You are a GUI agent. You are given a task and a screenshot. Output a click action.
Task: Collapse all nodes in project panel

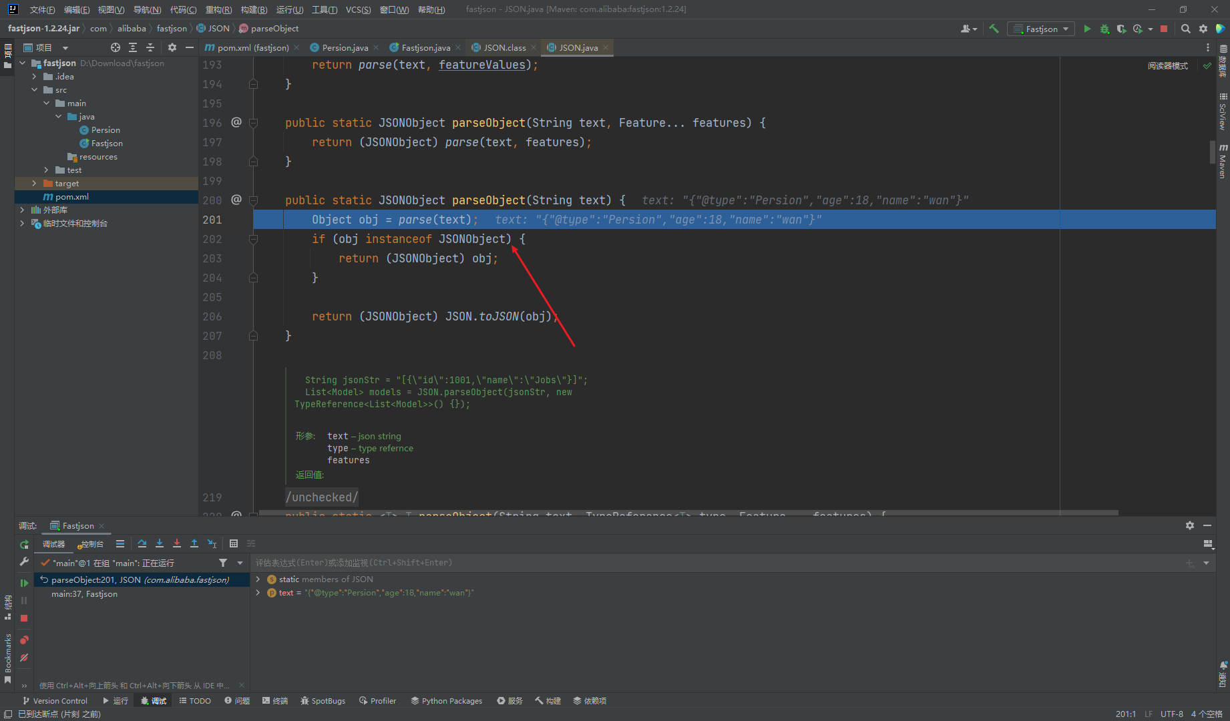click(x=150, y=47)
